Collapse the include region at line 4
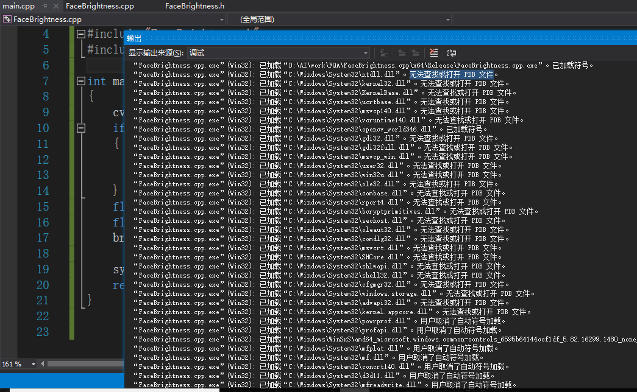Image resolution: width=637 pixels, height=392 pixels. coord(81,35)
